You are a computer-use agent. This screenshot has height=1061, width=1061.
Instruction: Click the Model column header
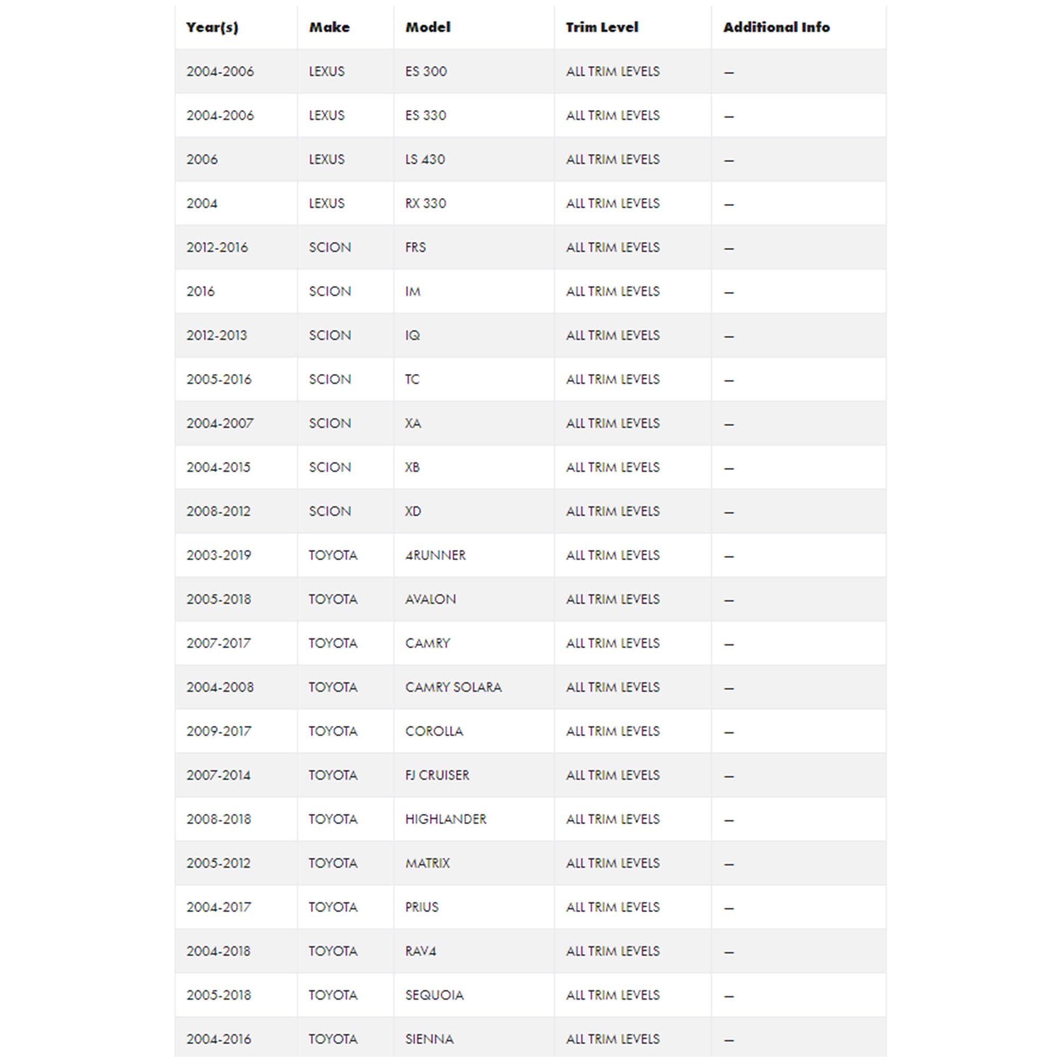(x=428, y=28)
